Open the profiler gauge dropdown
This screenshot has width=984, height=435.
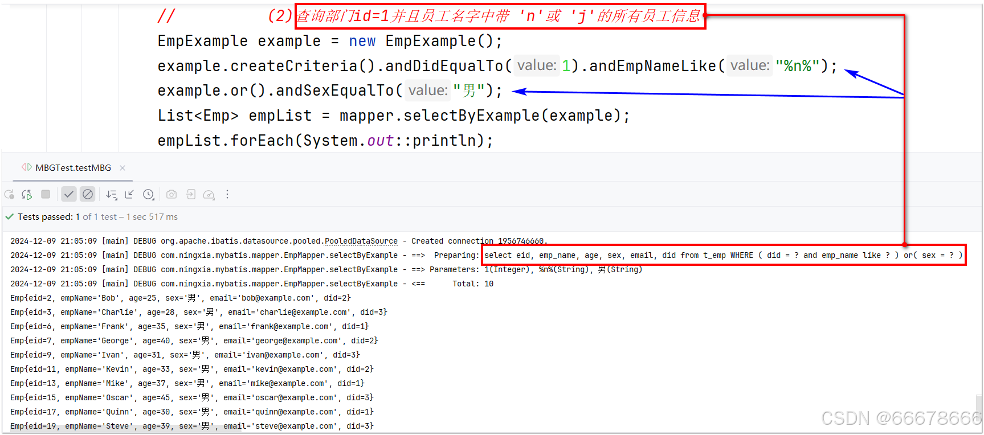(x=209, y=195)
